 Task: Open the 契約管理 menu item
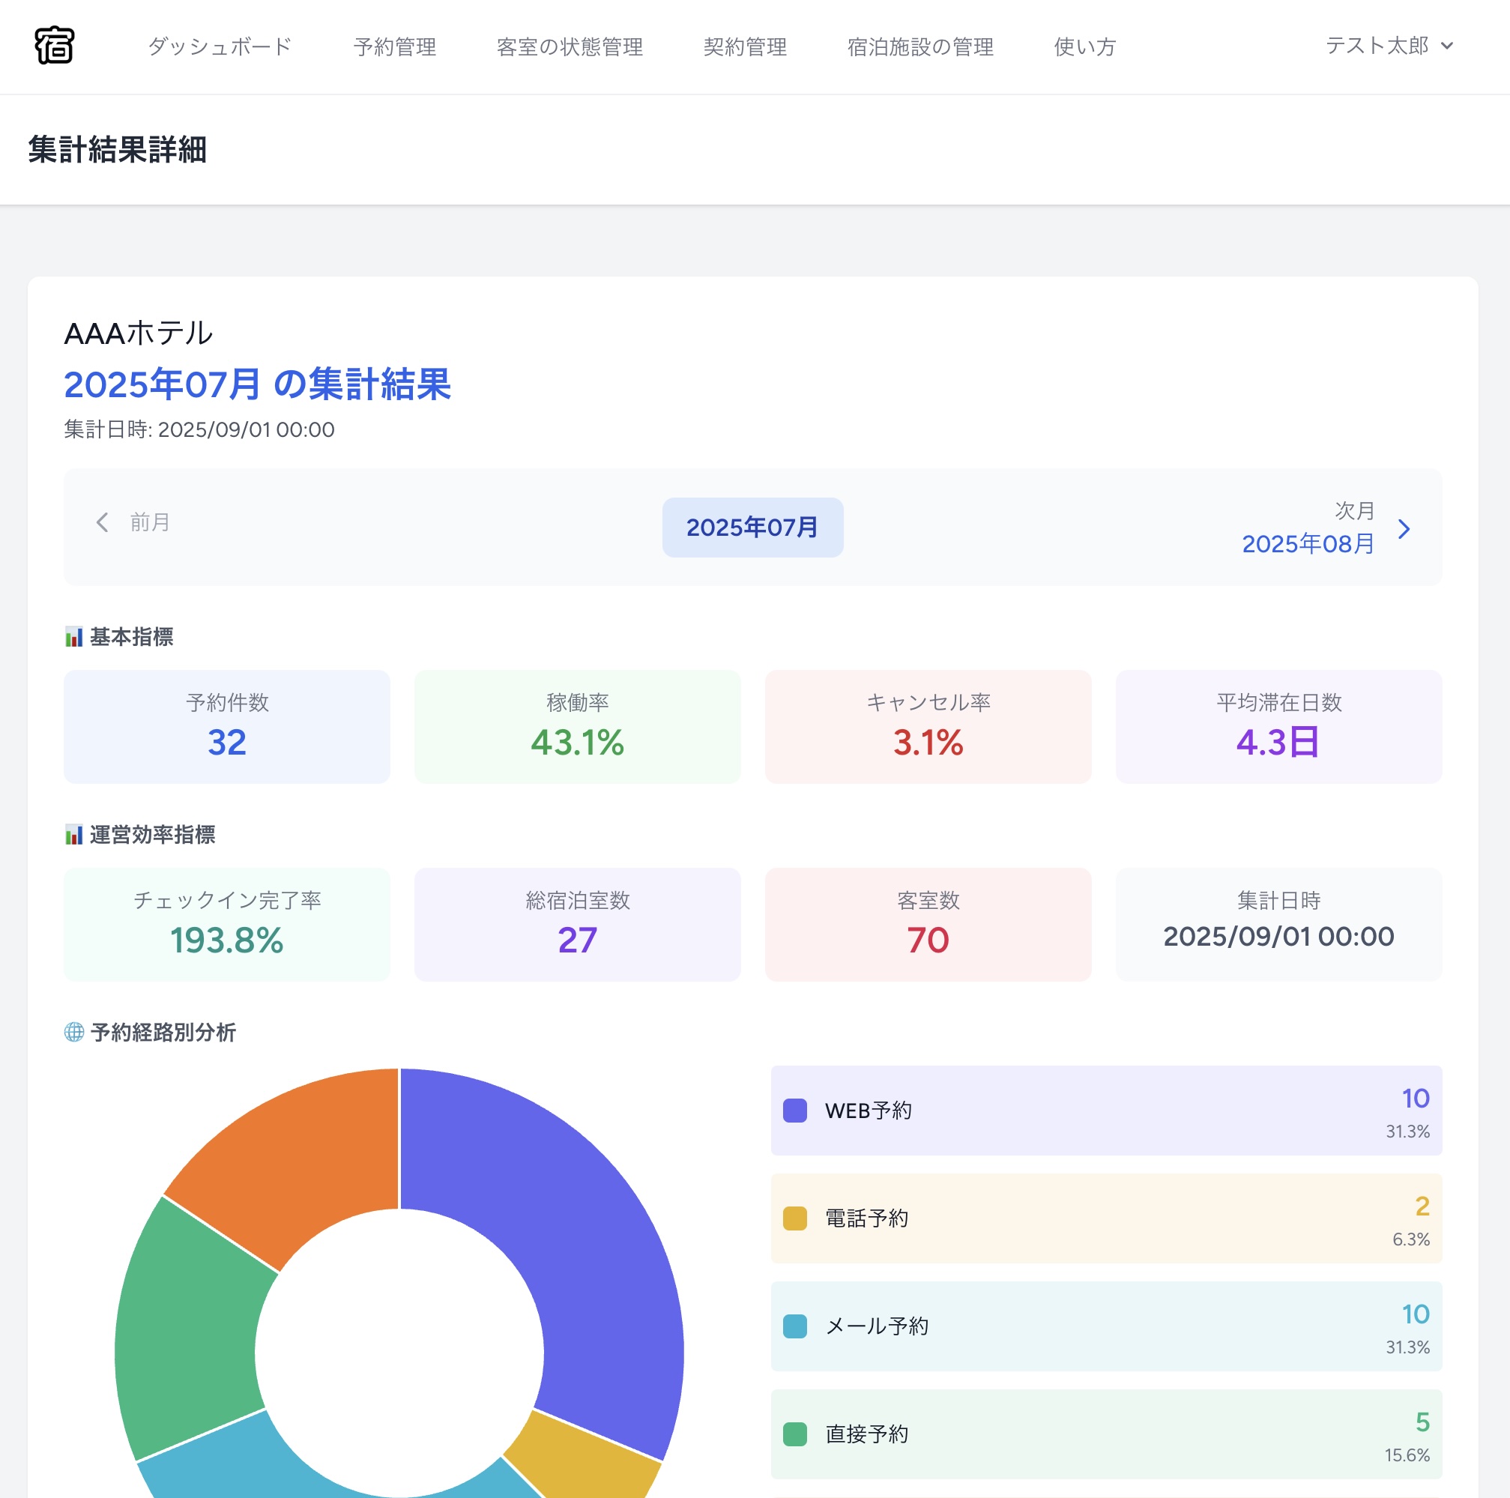[745, 47]
